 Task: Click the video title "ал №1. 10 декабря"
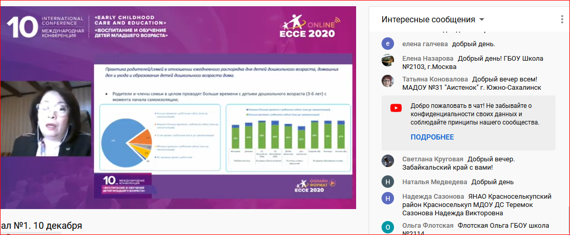[41, 226]
